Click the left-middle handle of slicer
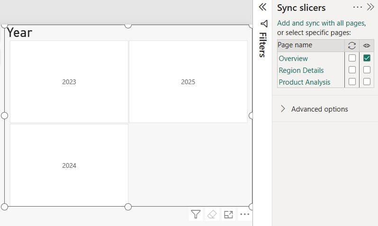Screen dimensions: 378x226 point(5,116)
